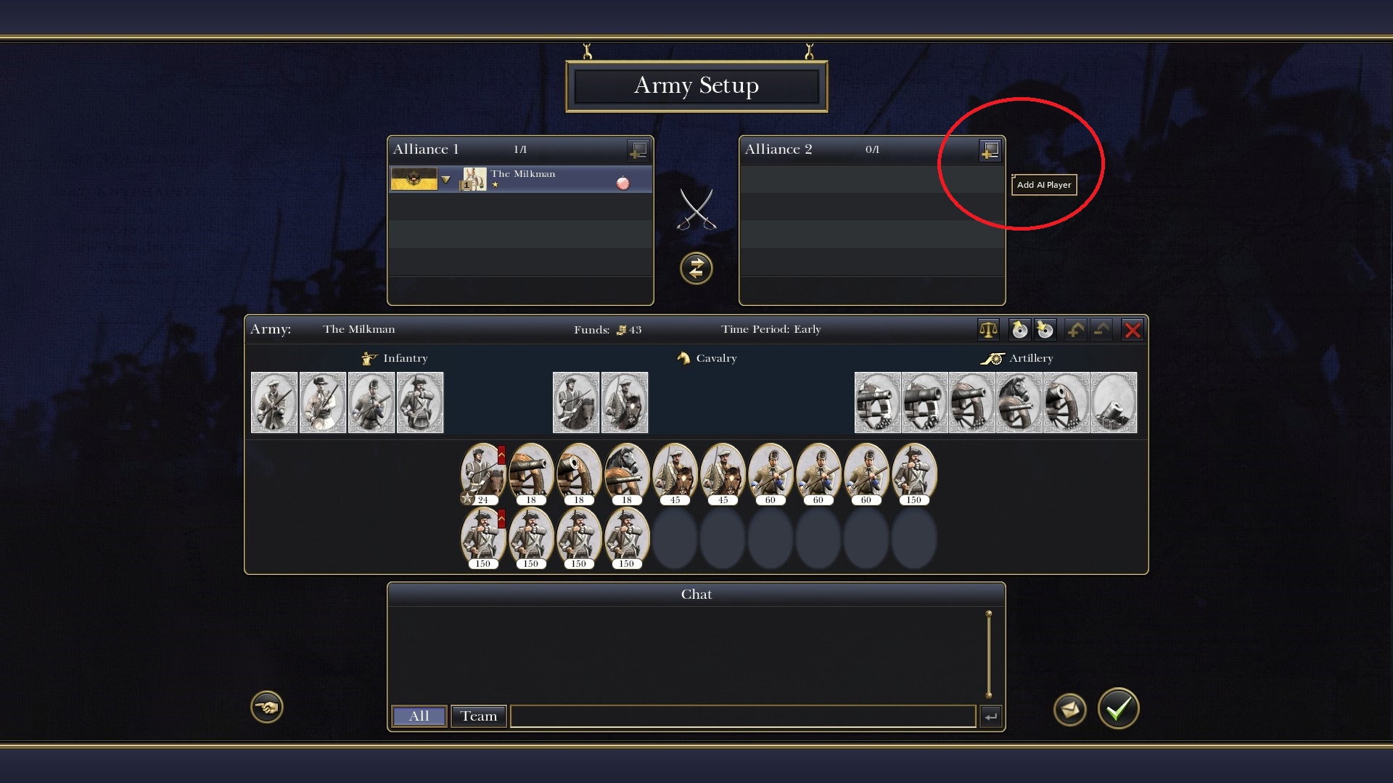Swap alliances with the arrows button
1393x783 pixels.
696,268
